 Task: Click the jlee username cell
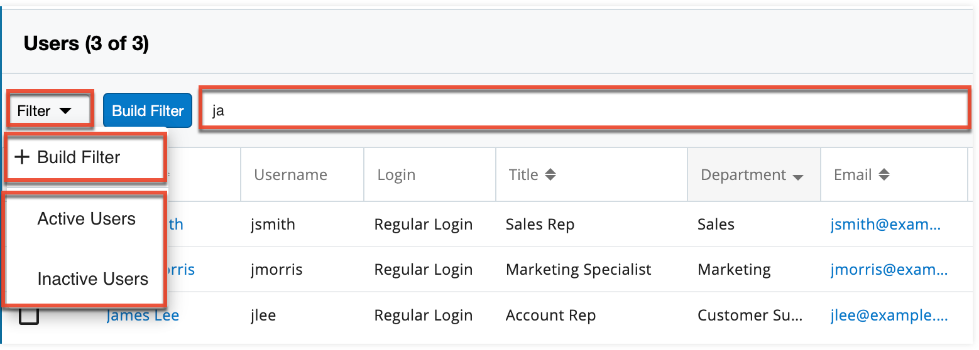coord(263,316)
